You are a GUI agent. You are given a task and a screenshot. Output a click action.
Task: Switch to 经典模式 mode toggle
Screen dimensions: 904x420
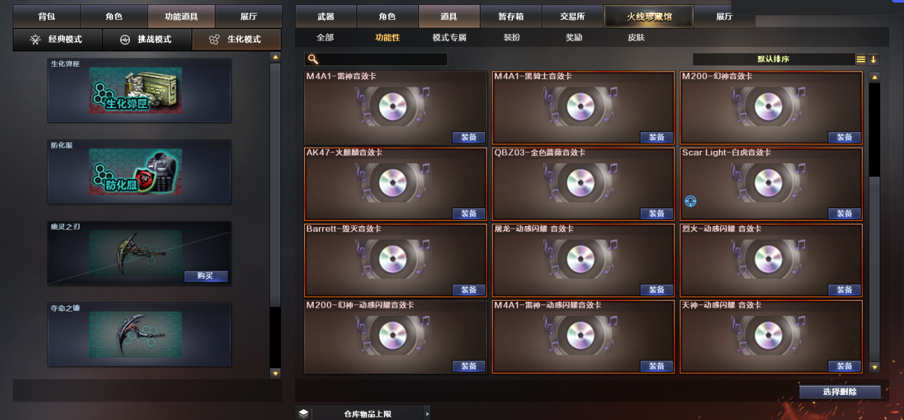click(57, 39)
